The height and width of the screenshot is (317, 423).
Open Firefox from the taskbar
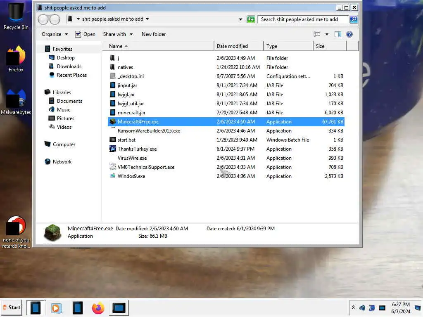coord(98,308)
